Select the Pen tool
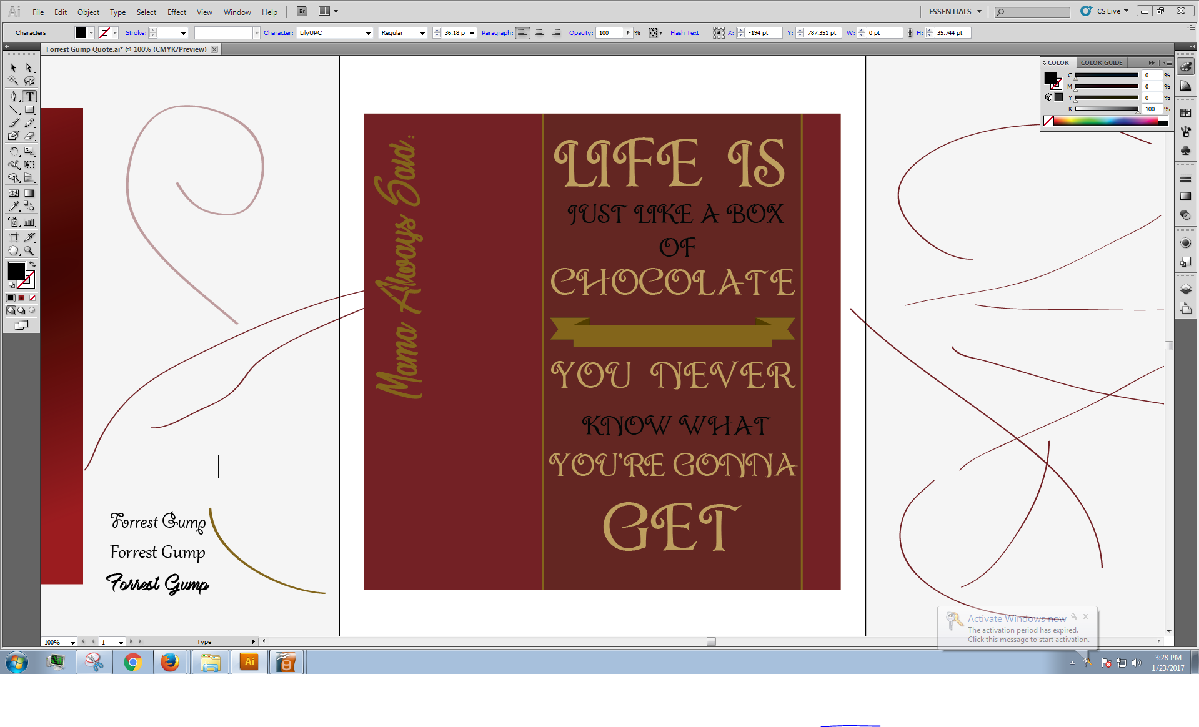This screenshot has width=1199, height=727. [x=13, y=96]
